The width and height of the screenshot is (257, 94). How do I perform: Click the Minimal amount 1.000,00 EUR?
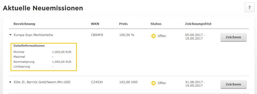click(x=62, y=52)
